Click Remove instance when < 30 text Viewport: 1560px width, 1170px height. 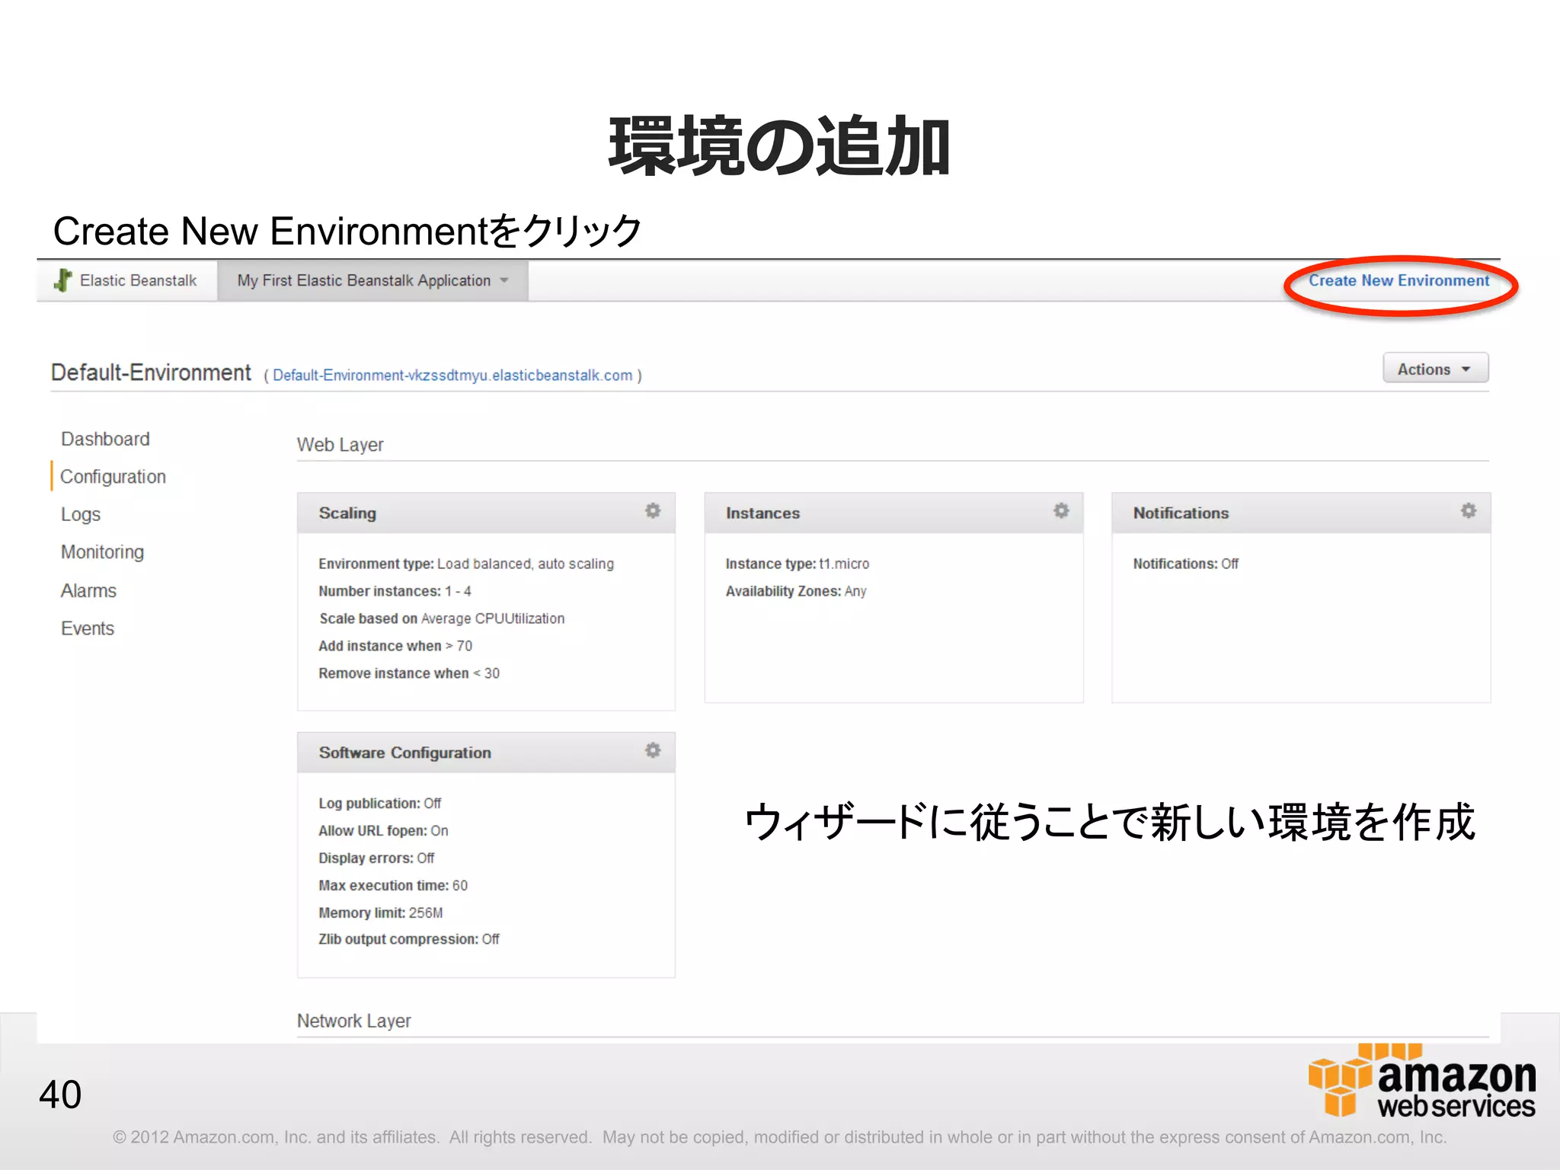pyautogui.click(x=409, y=673)
